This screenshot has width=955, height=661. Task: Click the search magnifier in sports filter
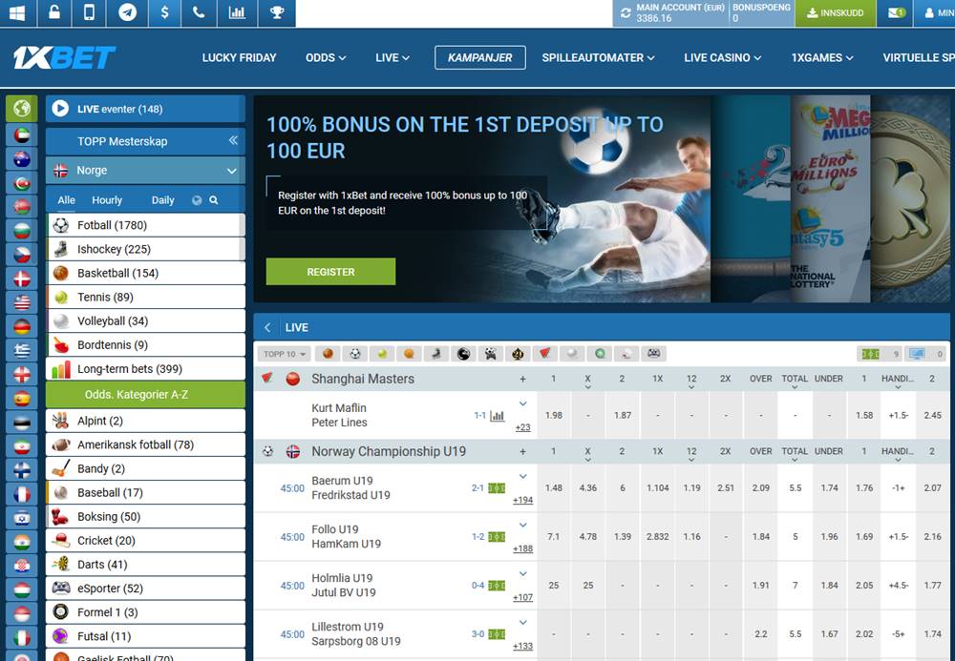click(214, 200)
